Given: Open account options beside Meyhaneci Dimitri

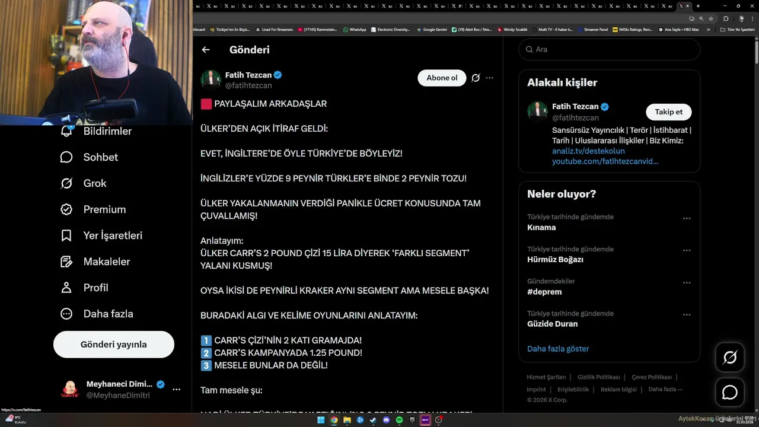Looking at the screenshot, I should (176, 390).
